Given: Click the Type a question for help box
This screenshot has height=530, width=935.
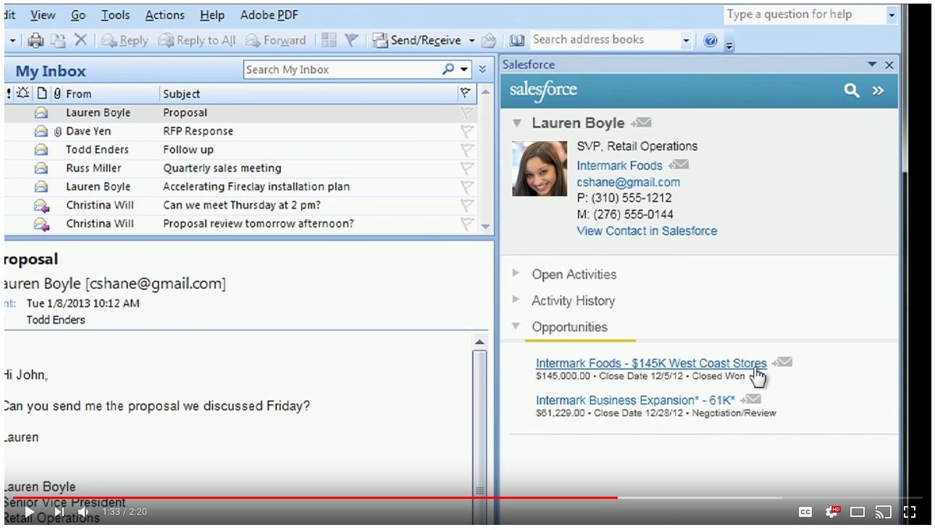Looking at the screenshot, I should click(x=805, y=14).
